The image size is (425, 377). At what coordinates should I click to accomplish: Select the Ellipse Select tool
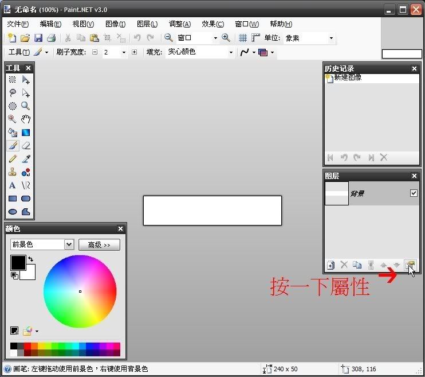pos(13,106)
